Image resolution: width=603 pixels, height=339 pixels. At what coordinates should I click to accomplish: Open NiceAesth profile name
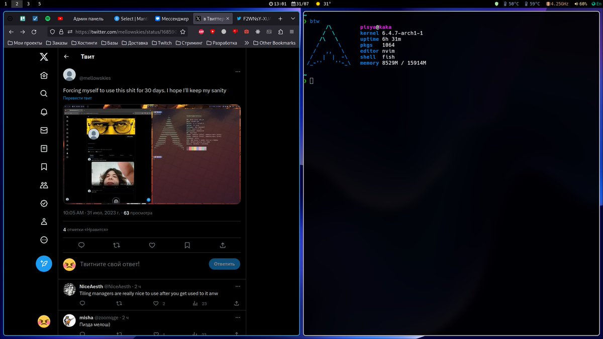click(x=91, y=286)
